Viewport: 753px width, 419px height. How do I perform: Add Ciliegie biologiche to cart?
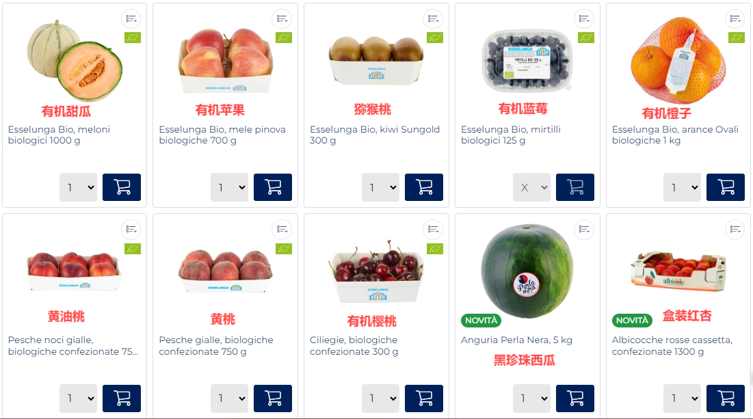(423, 398)
